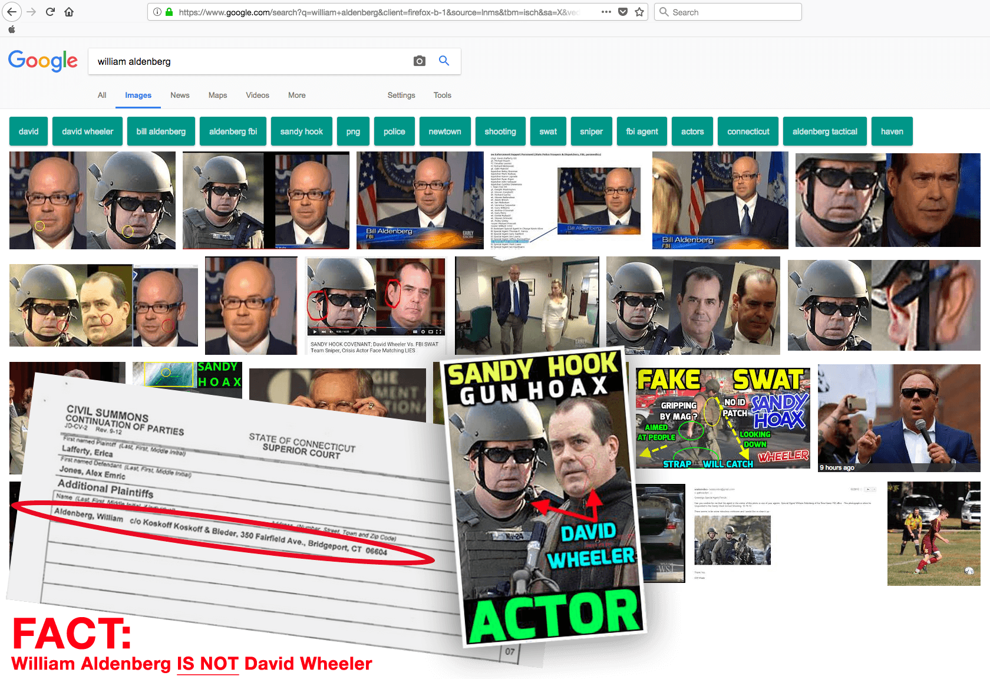Filter by aldenberg tactical chip

click(x=825, y=131)
